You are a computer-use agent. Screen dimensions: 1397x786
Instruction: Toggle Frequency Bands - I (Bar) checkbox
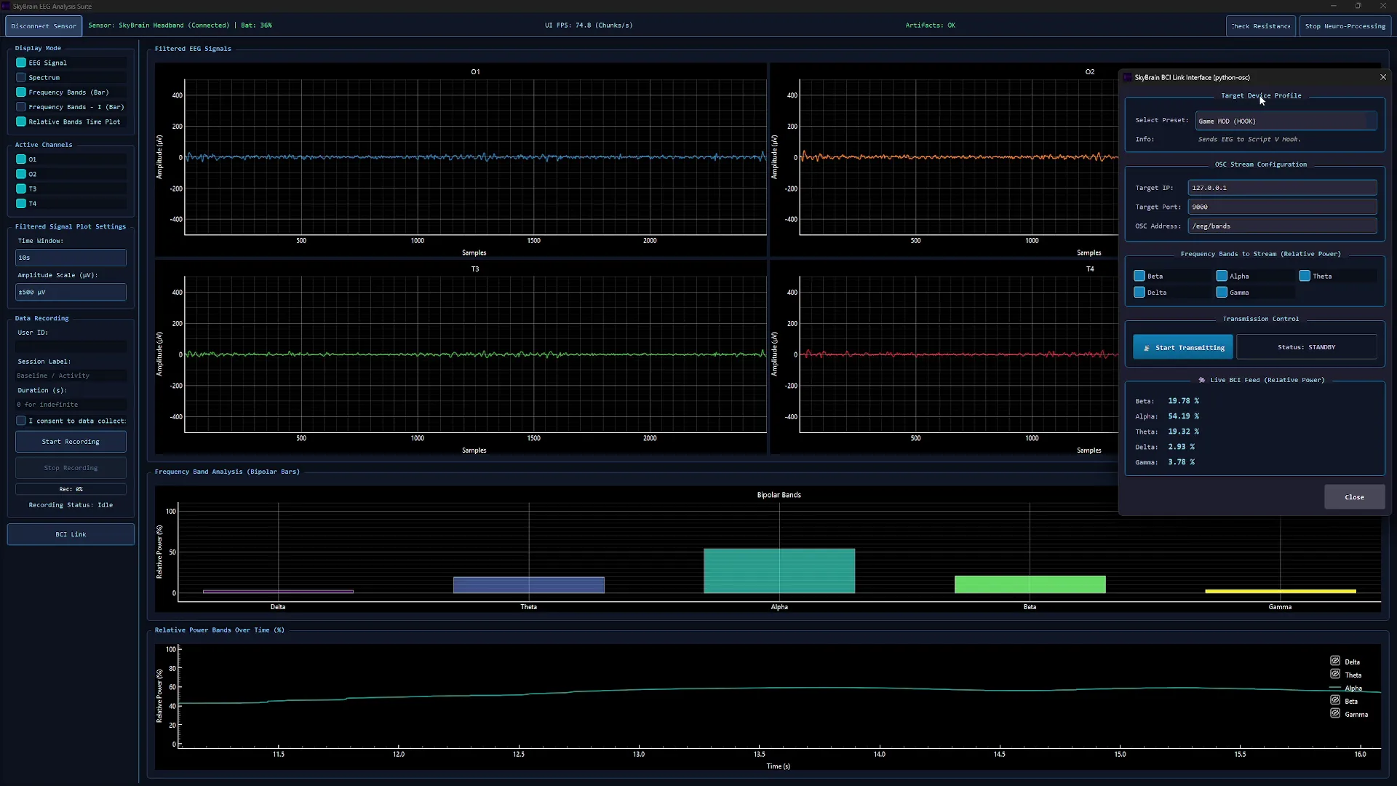coord(21,107)
